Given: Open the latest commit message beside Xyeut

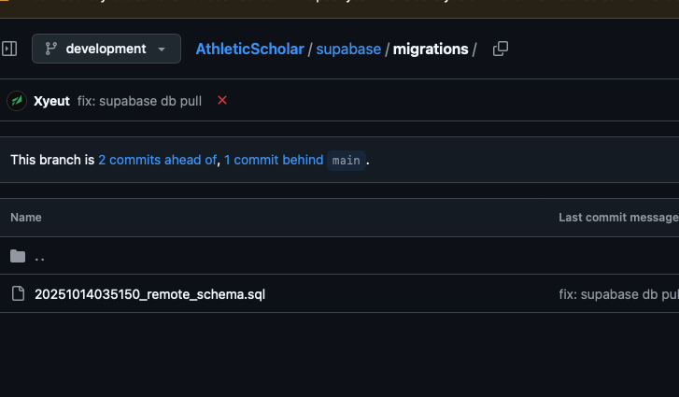Looking at the screenshot, I should click(x=139, y=101).
